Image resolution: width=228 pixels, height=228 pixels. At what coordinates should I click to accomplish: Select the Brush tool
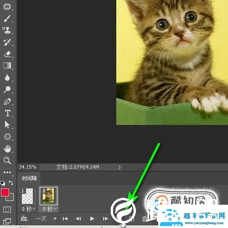point(7,19)
